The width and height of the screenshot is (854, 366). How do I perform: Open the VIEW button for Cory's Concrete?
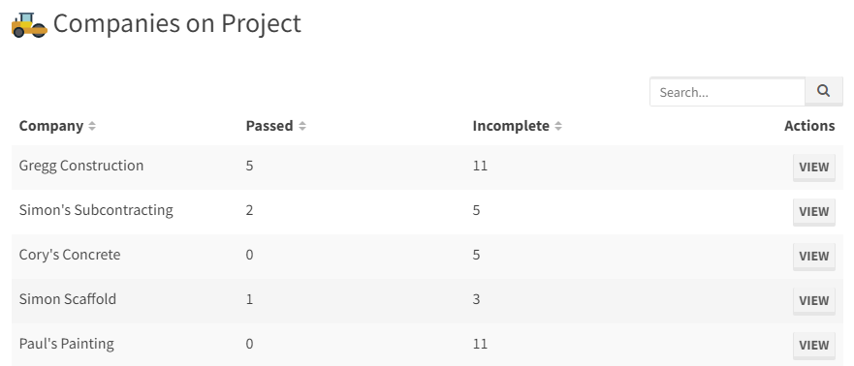tap(813, 257)
